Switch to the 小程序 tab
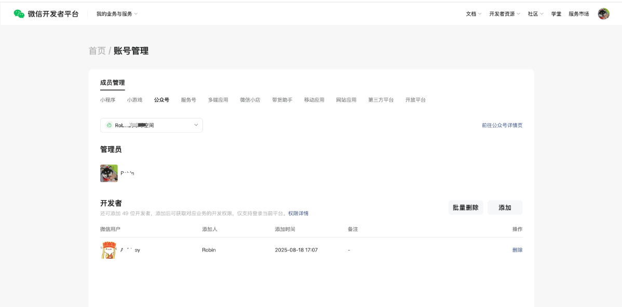622x307 pixels. coord(107,100)
